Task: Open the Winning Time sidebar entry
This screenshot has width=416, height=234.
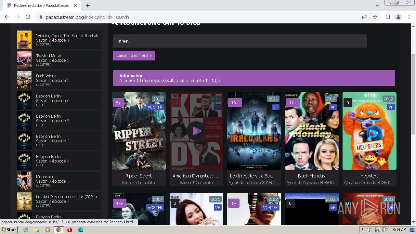Action: point(59,40)
